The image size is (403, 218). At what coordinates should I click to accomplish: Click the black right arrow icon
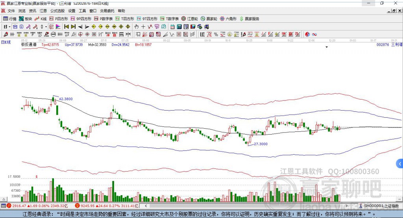[87, 27]
